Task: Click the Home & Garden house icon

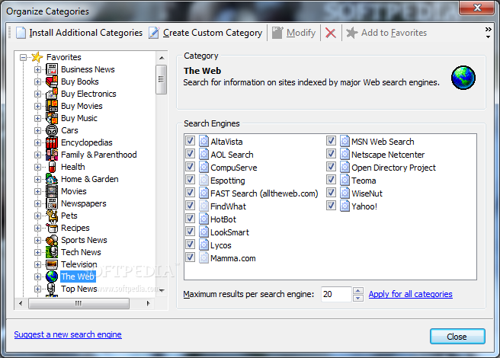Action: point(52,179)
